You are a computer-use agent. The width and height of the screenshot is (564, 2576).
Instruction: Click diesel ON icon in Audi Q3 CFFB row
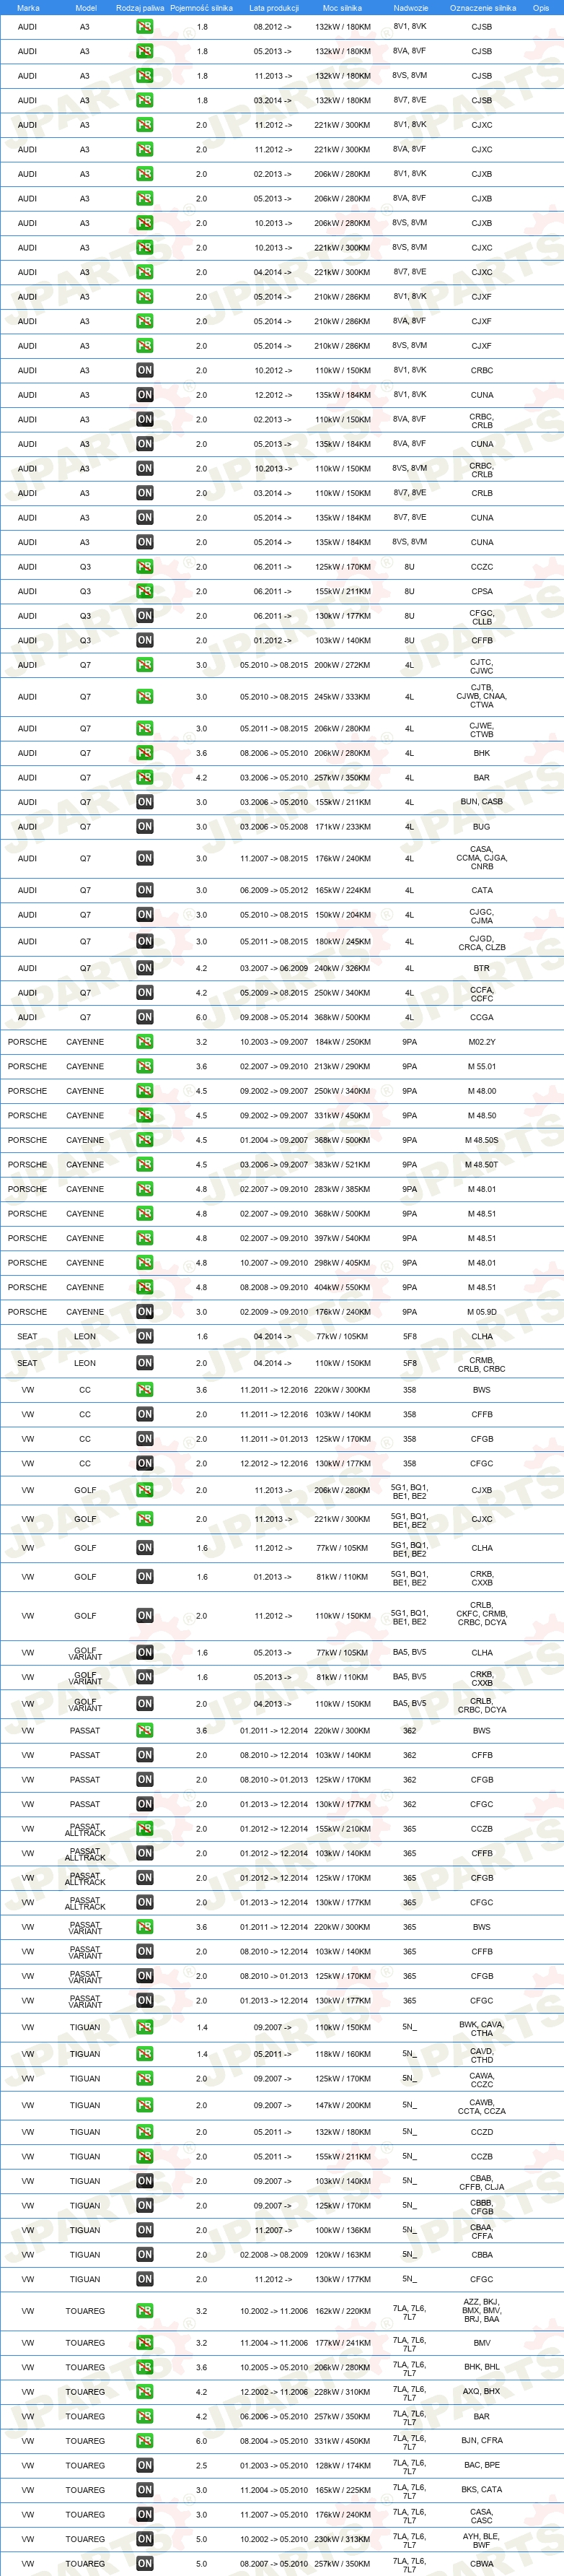click(145, 640)
